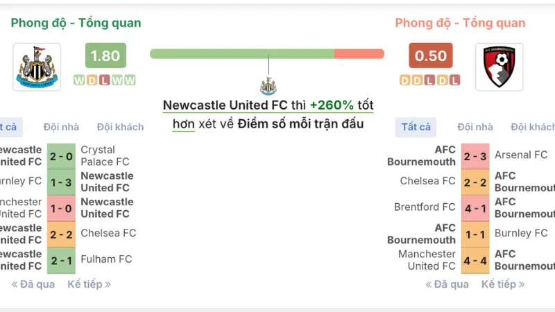Click Newcastle's W D L W W form strip

point(105,80)
